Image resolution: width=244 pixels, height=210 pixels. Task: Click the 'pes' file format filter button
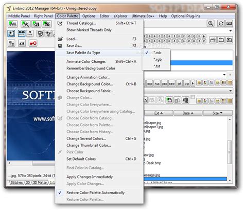click(164, 83)
